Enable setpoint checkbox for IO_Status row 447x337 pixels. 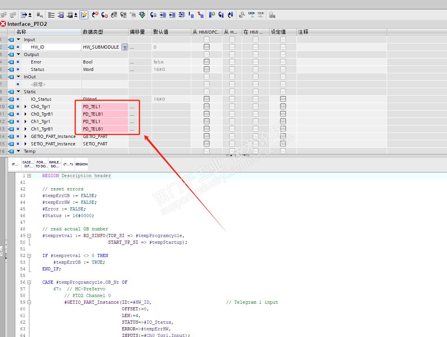(x=283, y=99)
